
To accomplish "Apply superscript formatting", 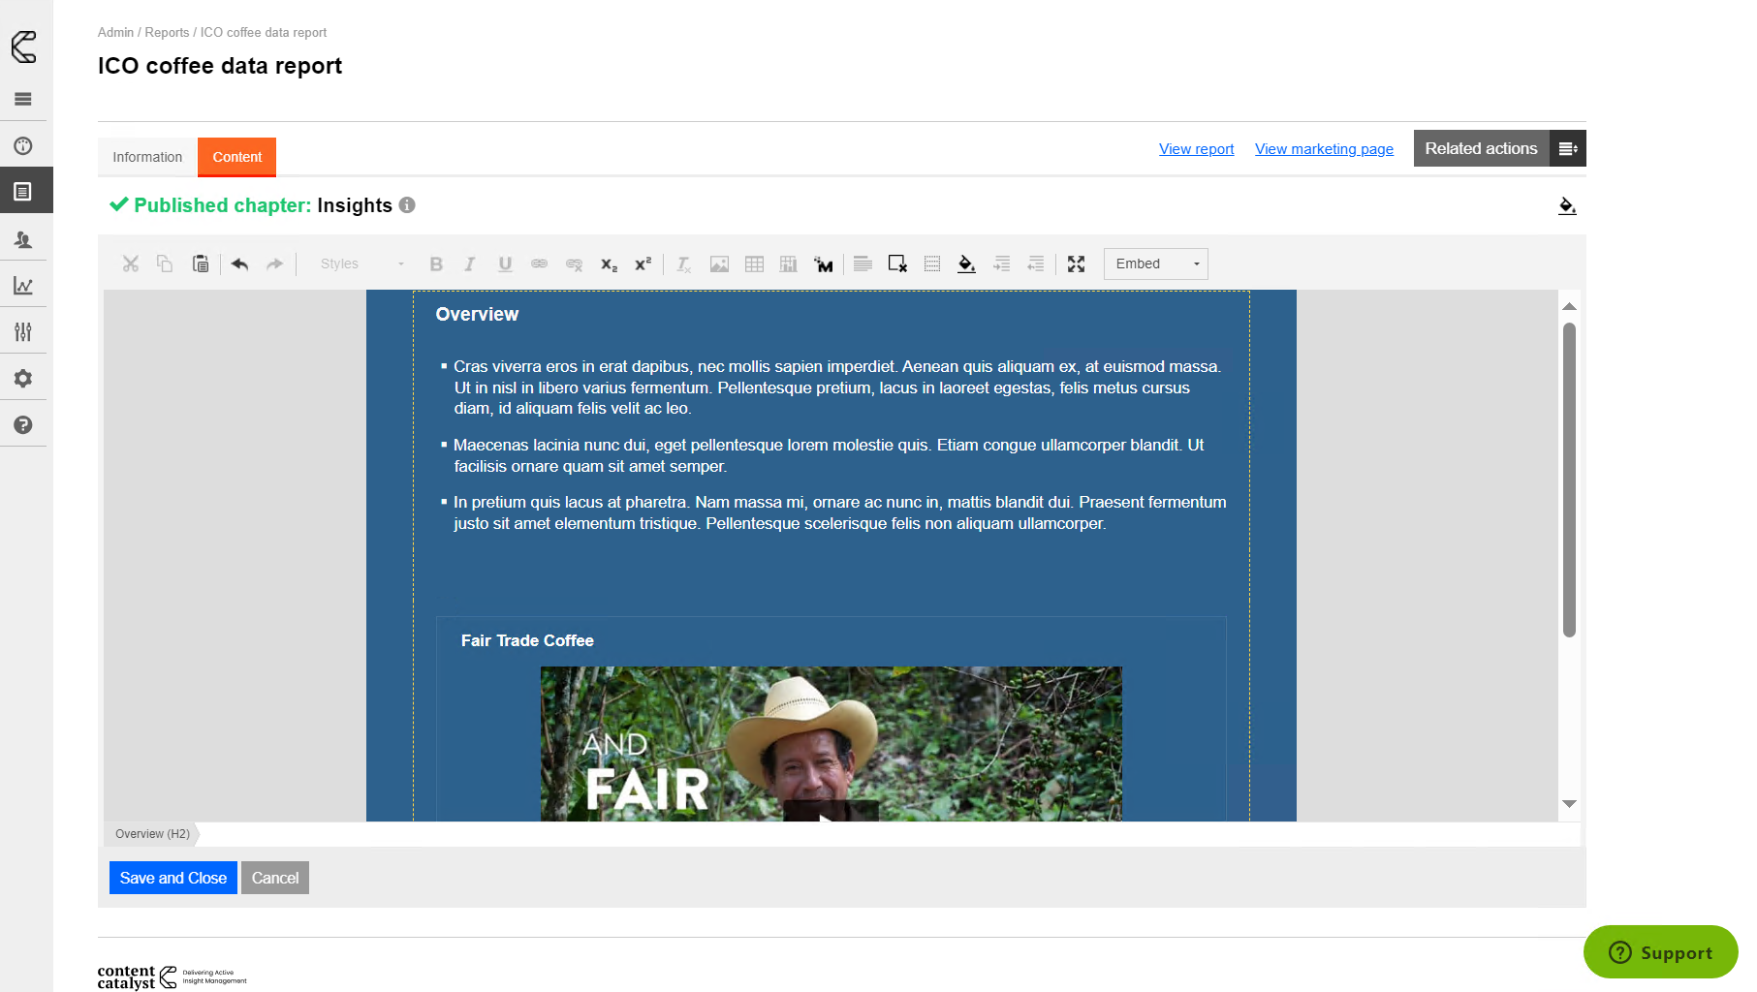I will tap(643, 263).
